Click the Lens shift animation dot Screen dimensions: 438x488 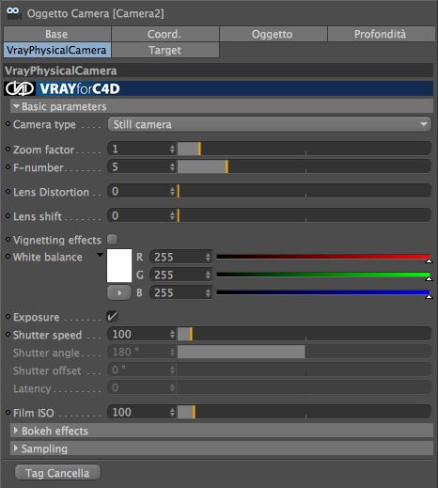[x=8, y=216]
